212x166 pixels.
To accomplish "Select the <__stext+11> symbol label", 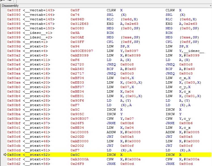I will (37, 60).
